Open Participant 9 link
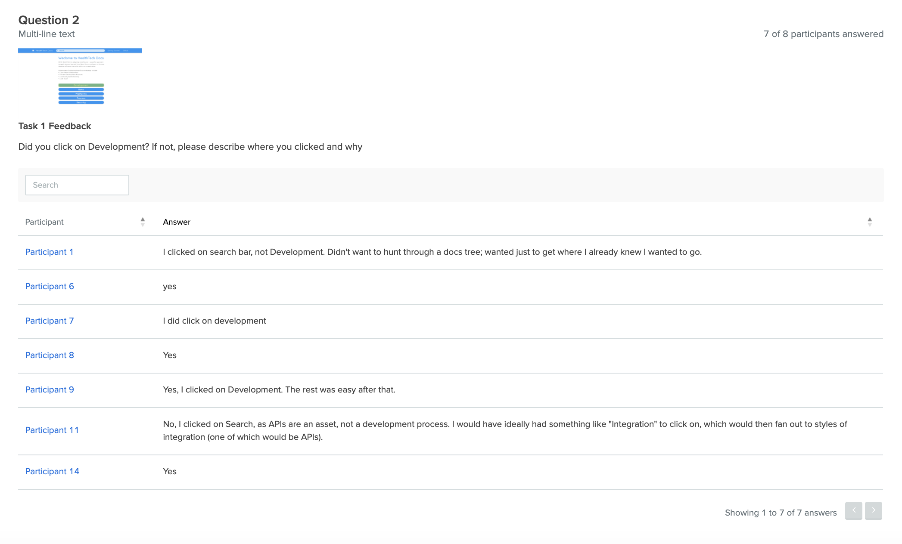Screen dimensions: 902x544 pyautogui.click(x=50, y=390)
